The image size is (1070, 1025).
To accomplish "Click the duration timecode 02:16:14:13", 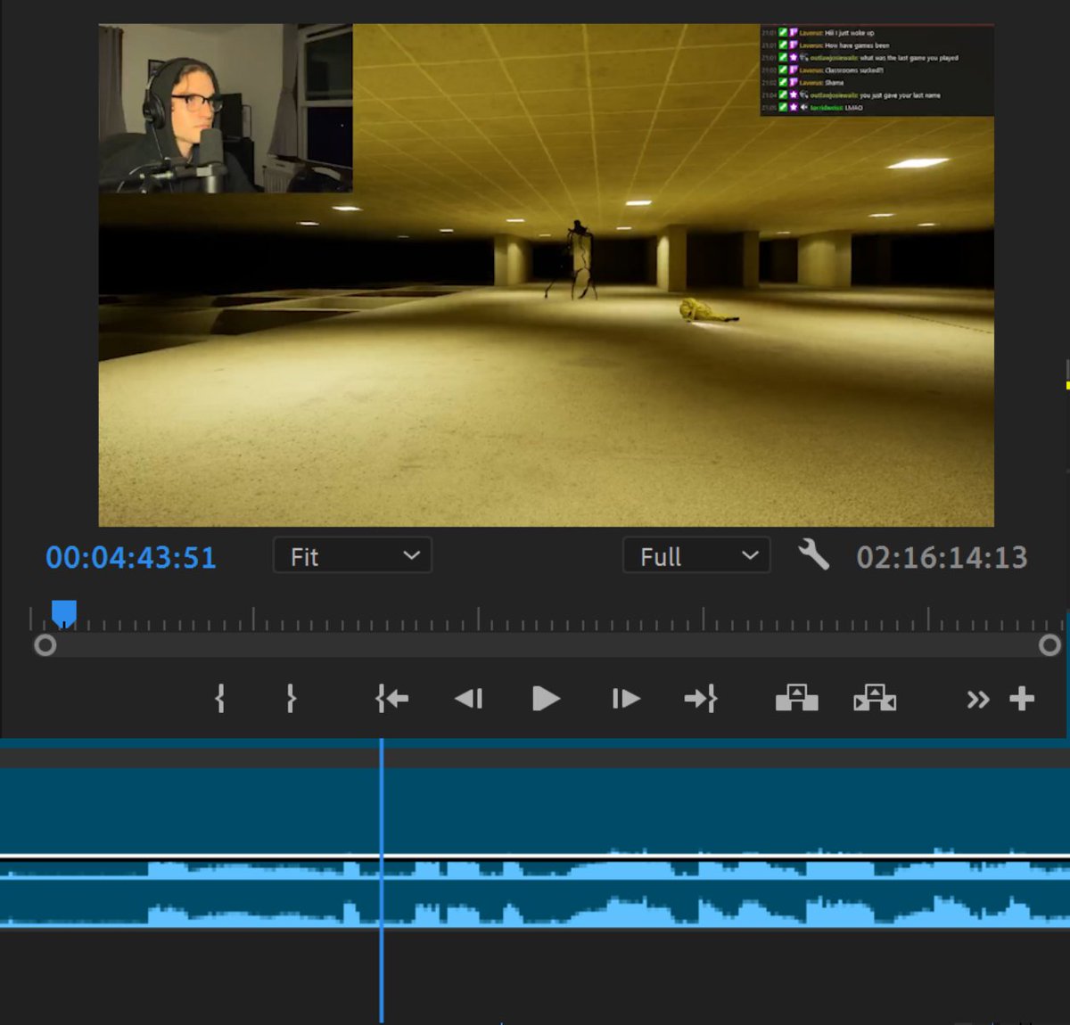I will click(x=942, y=558).
